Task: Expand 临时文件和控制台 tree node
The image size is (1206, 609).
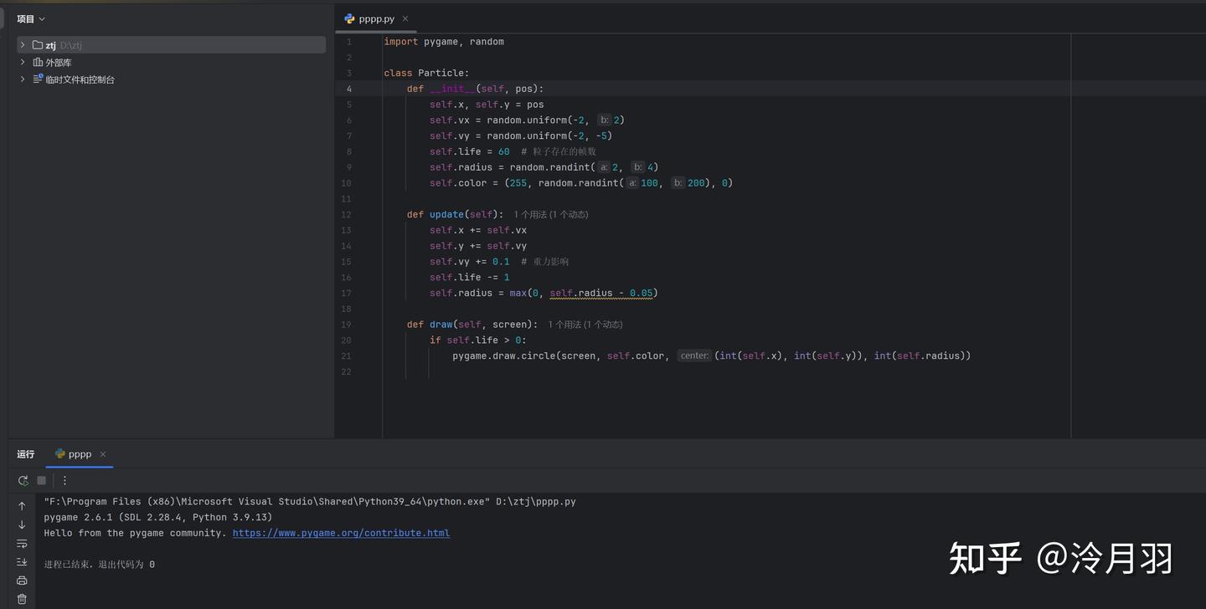Action: pyautogui.click(x=23, y=79)
